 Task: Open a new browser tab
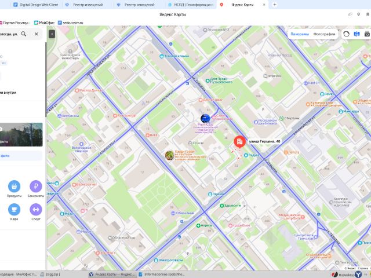[x=274, y=5]
